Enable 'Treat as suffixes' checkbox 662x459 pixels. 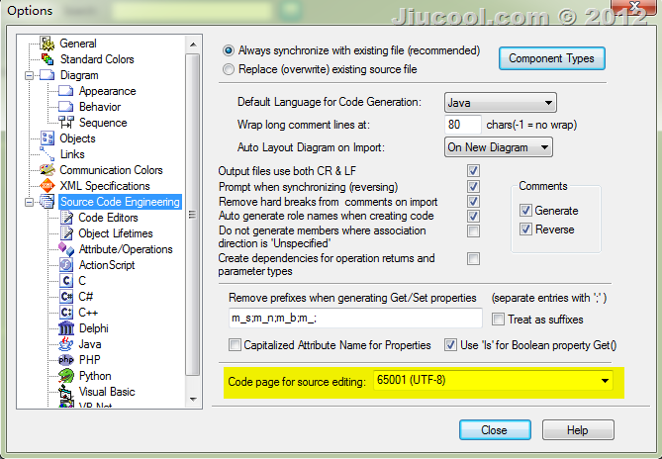(x=497, y=319)
